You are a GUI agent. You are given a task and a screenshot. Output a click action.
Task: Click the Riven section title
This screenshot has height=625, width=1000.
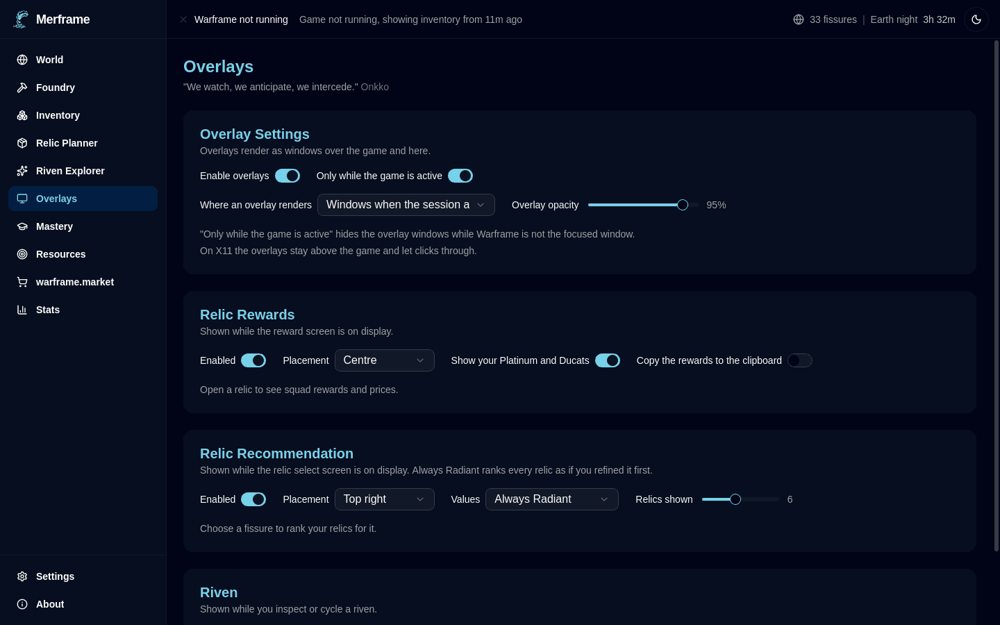click(x=219, y=592)
